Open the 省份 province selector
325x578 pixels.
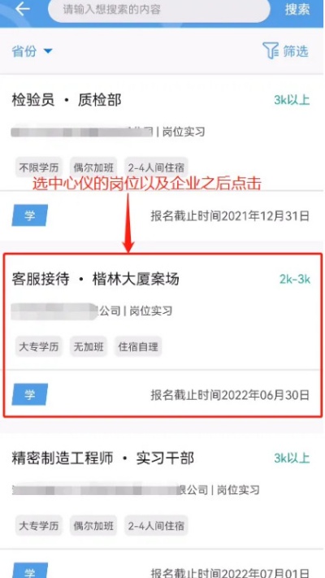coord(32,51)
